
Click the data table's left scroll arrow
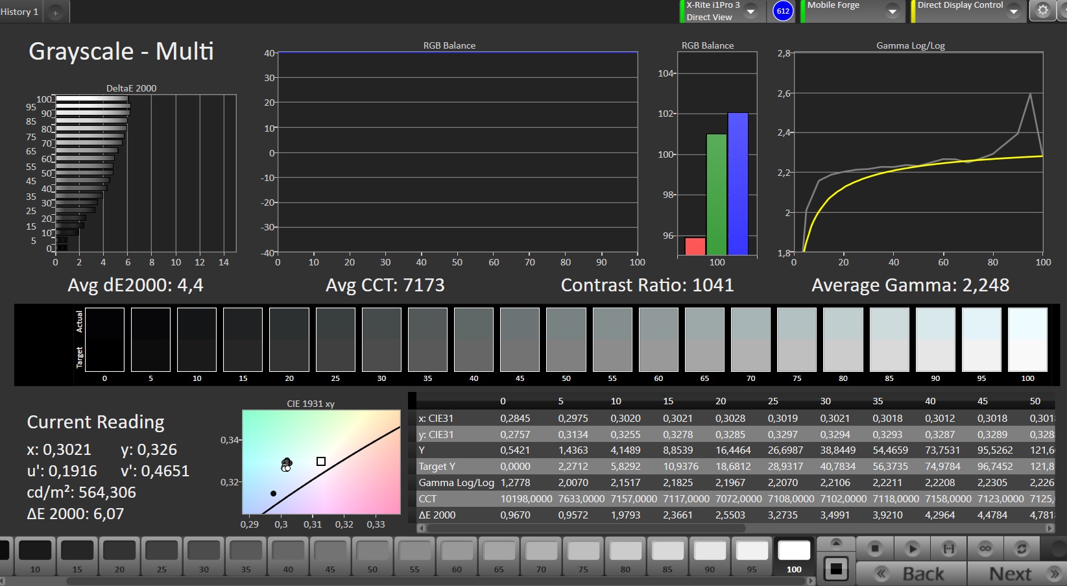point(420,528)
